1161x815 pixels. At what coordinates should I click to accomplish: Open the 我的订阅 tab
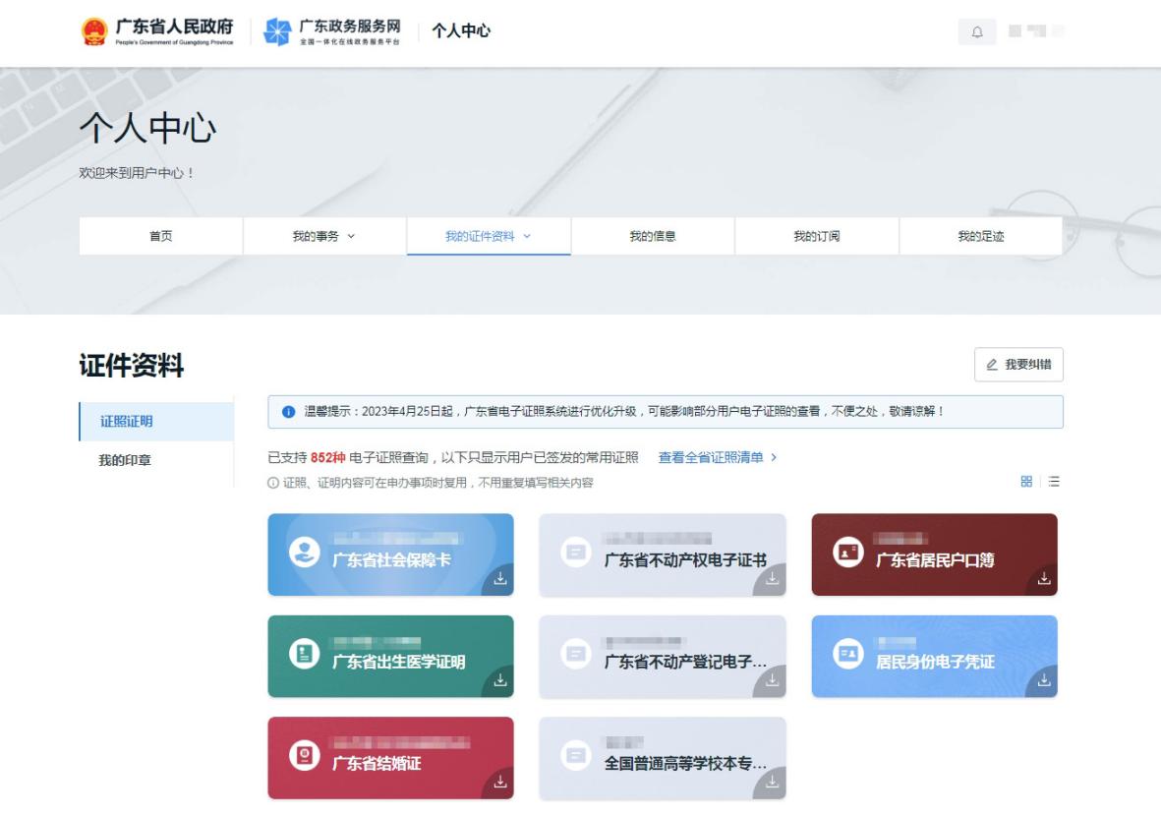817,236
